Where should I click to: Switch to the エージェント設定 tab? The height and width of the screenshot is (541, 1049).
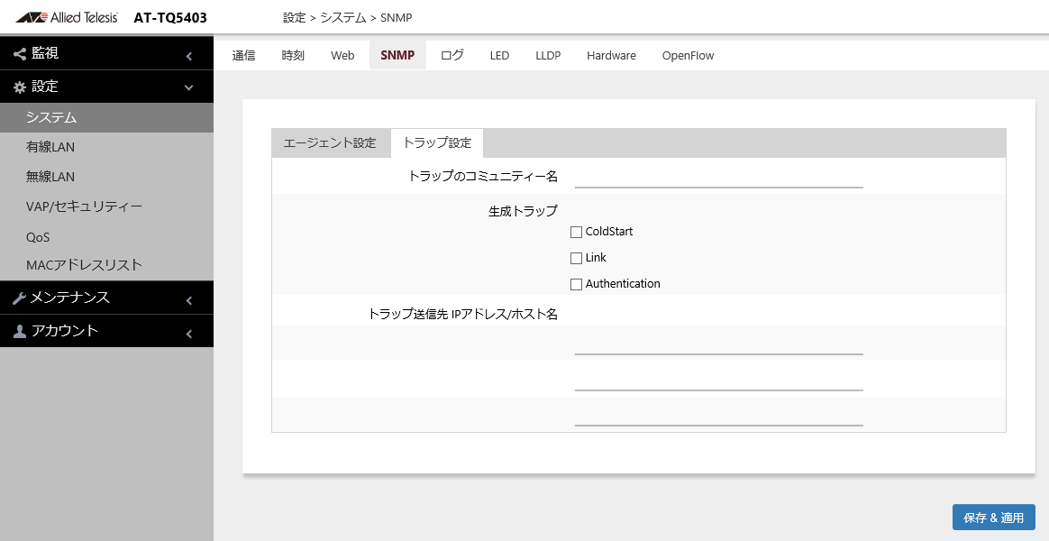coord(330,143)
